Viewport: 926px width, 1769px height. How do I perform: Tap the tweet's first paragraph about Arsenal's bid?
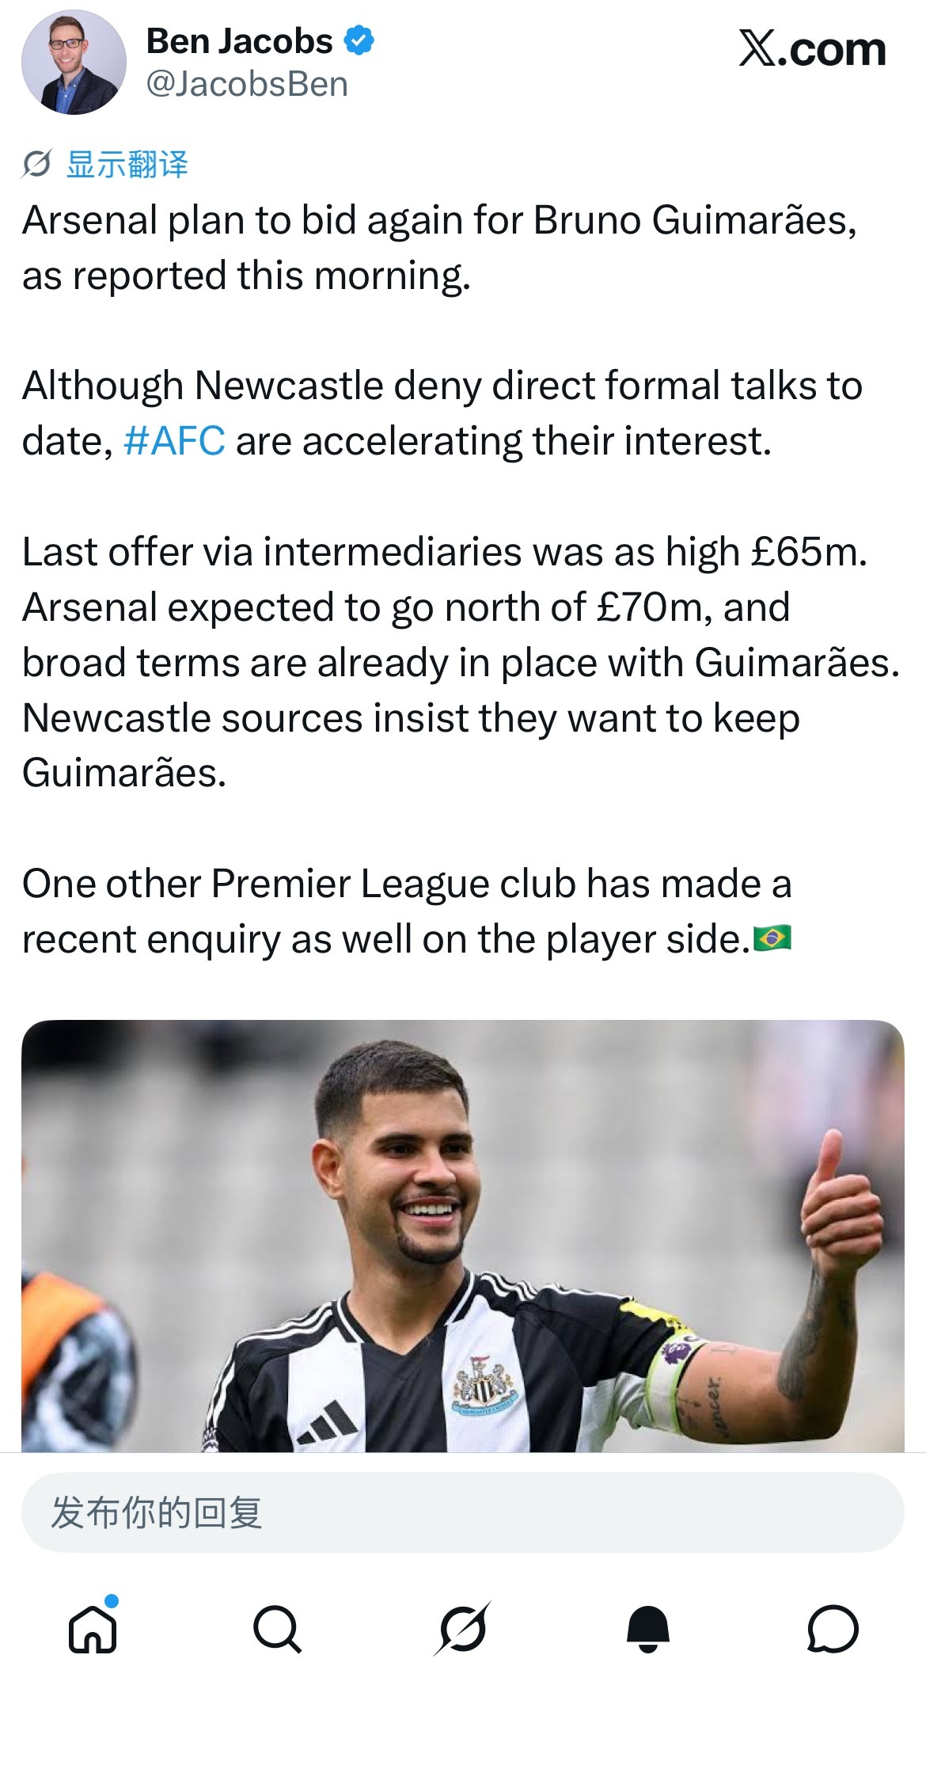pos(440,247)
